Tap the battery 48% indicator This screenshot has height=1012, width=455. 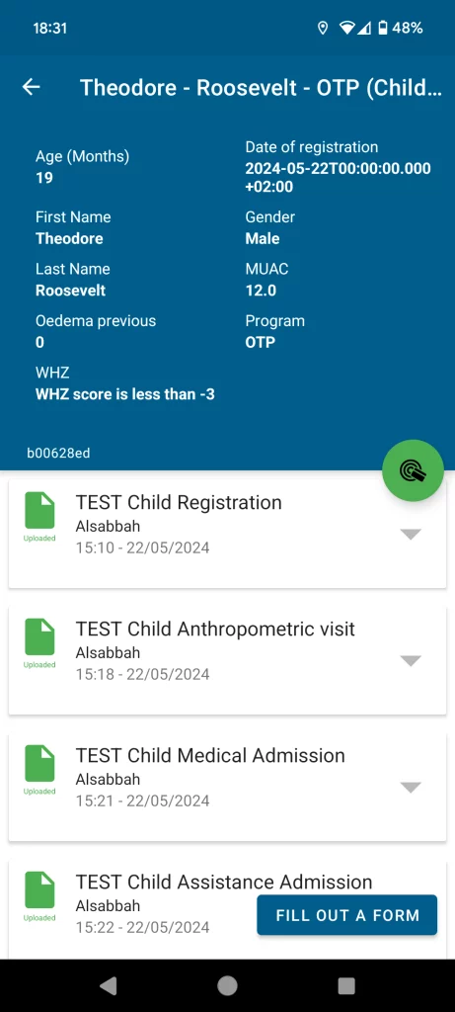pos(400,28)
